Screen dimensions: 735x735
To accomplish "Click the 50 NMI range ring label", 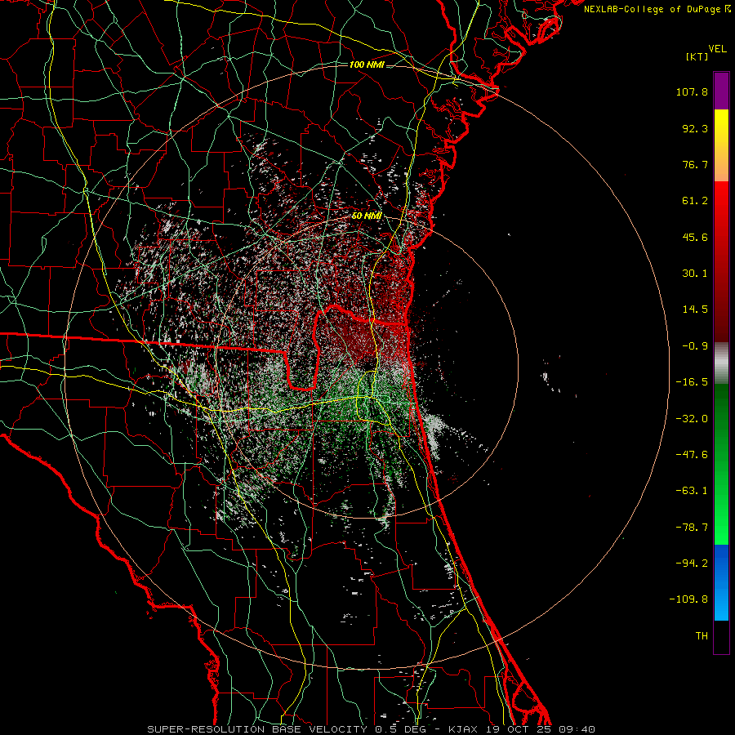I will coord(367,216).
